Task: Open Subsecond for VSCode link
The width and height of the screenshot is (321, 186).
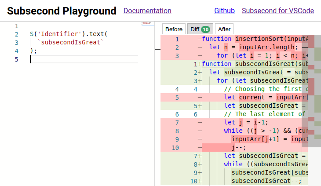Action: pyautogui.click(x=278, y=11)
